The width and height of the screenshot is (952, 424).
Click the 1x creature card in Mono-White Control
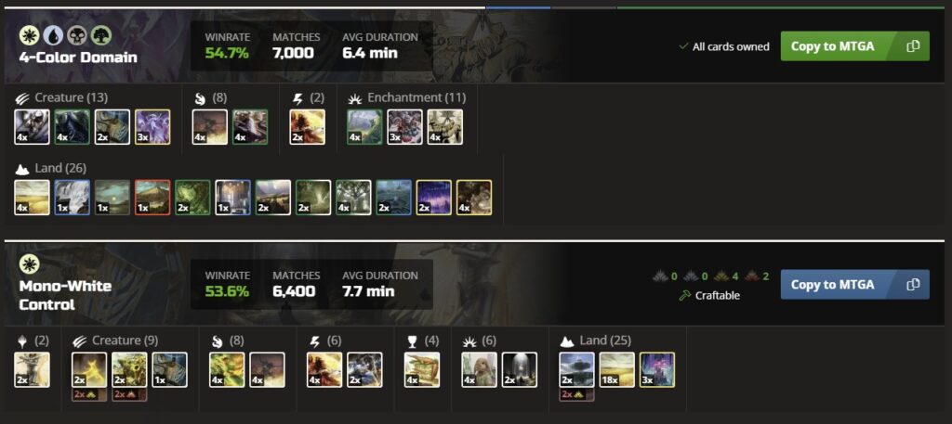point(169,370)
